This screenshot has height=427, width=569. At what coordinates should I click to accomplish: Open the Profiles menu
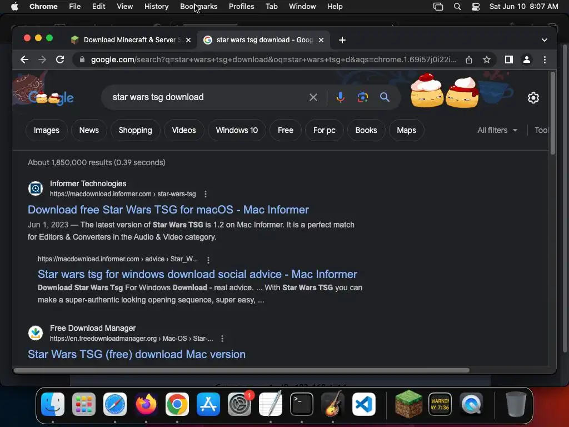coord(241,7)
